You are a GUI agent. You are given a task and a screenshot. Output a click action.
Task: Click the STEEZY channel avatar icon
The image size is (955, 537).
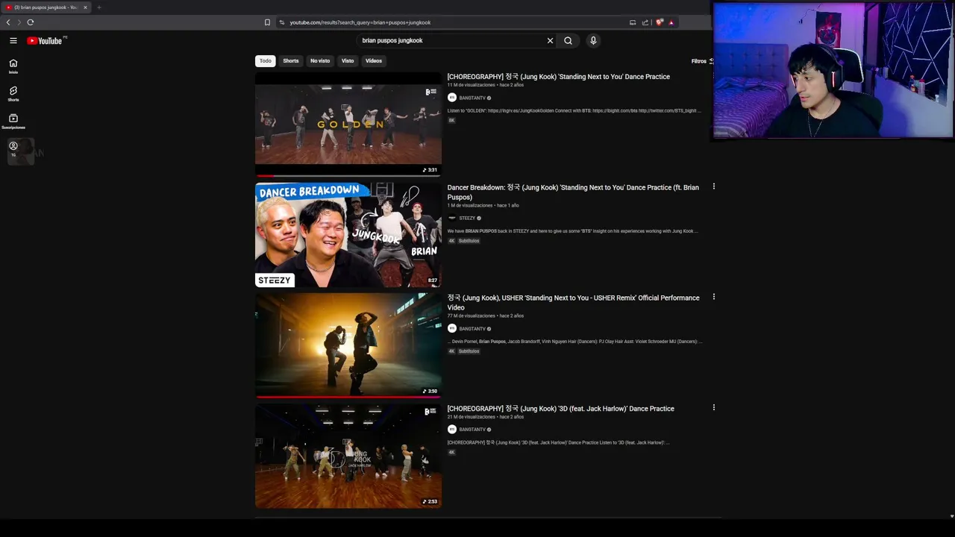(451, 219)
